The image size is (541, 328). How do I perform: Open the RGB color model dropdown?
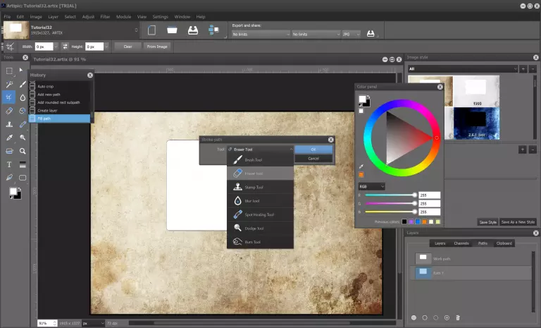point(371,186)
